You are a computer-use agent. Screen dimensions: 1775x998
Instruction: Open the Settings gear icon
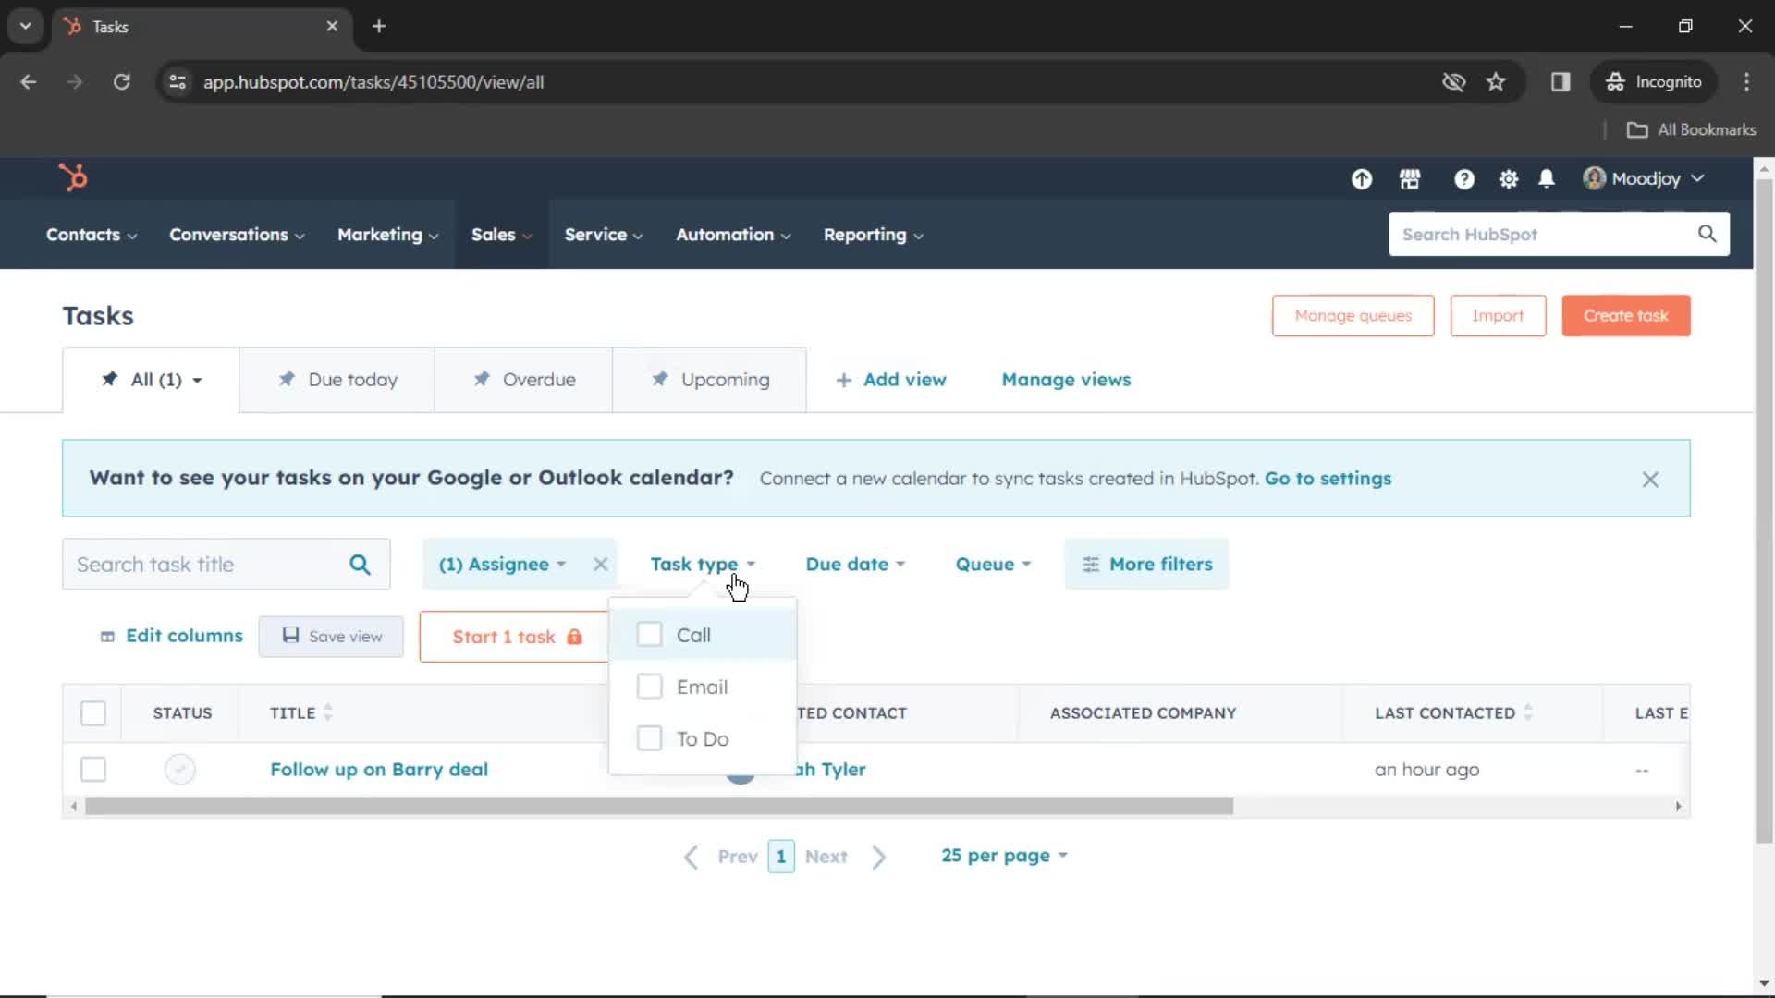1508,179
